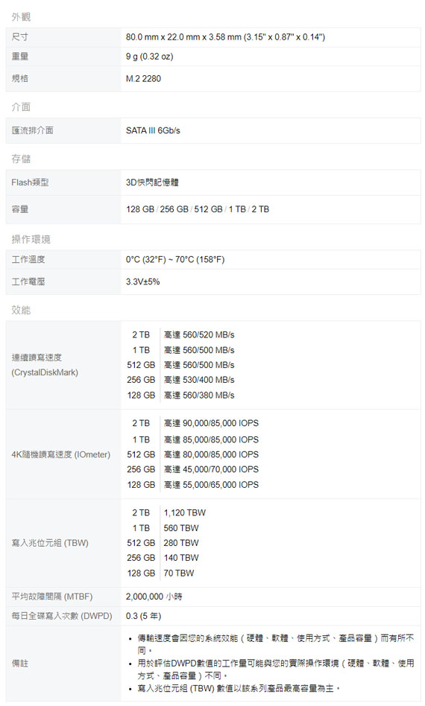The image size is (425, 706).
Task: Click the SATA III 6Gb/s interface value
Action: [153, 130]
